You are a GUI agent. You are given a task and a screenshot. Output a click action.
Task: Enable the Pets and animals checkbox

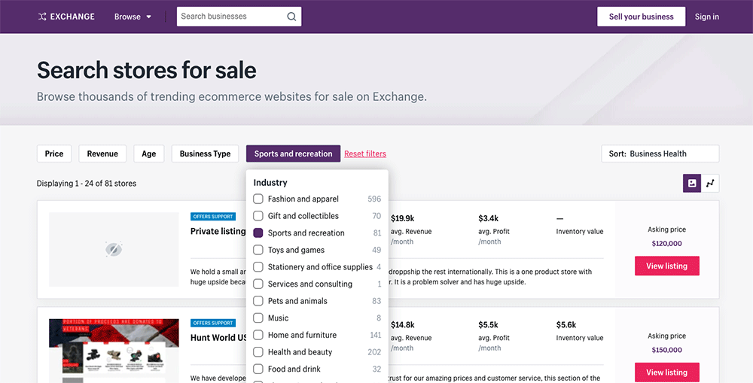point(258,301)
